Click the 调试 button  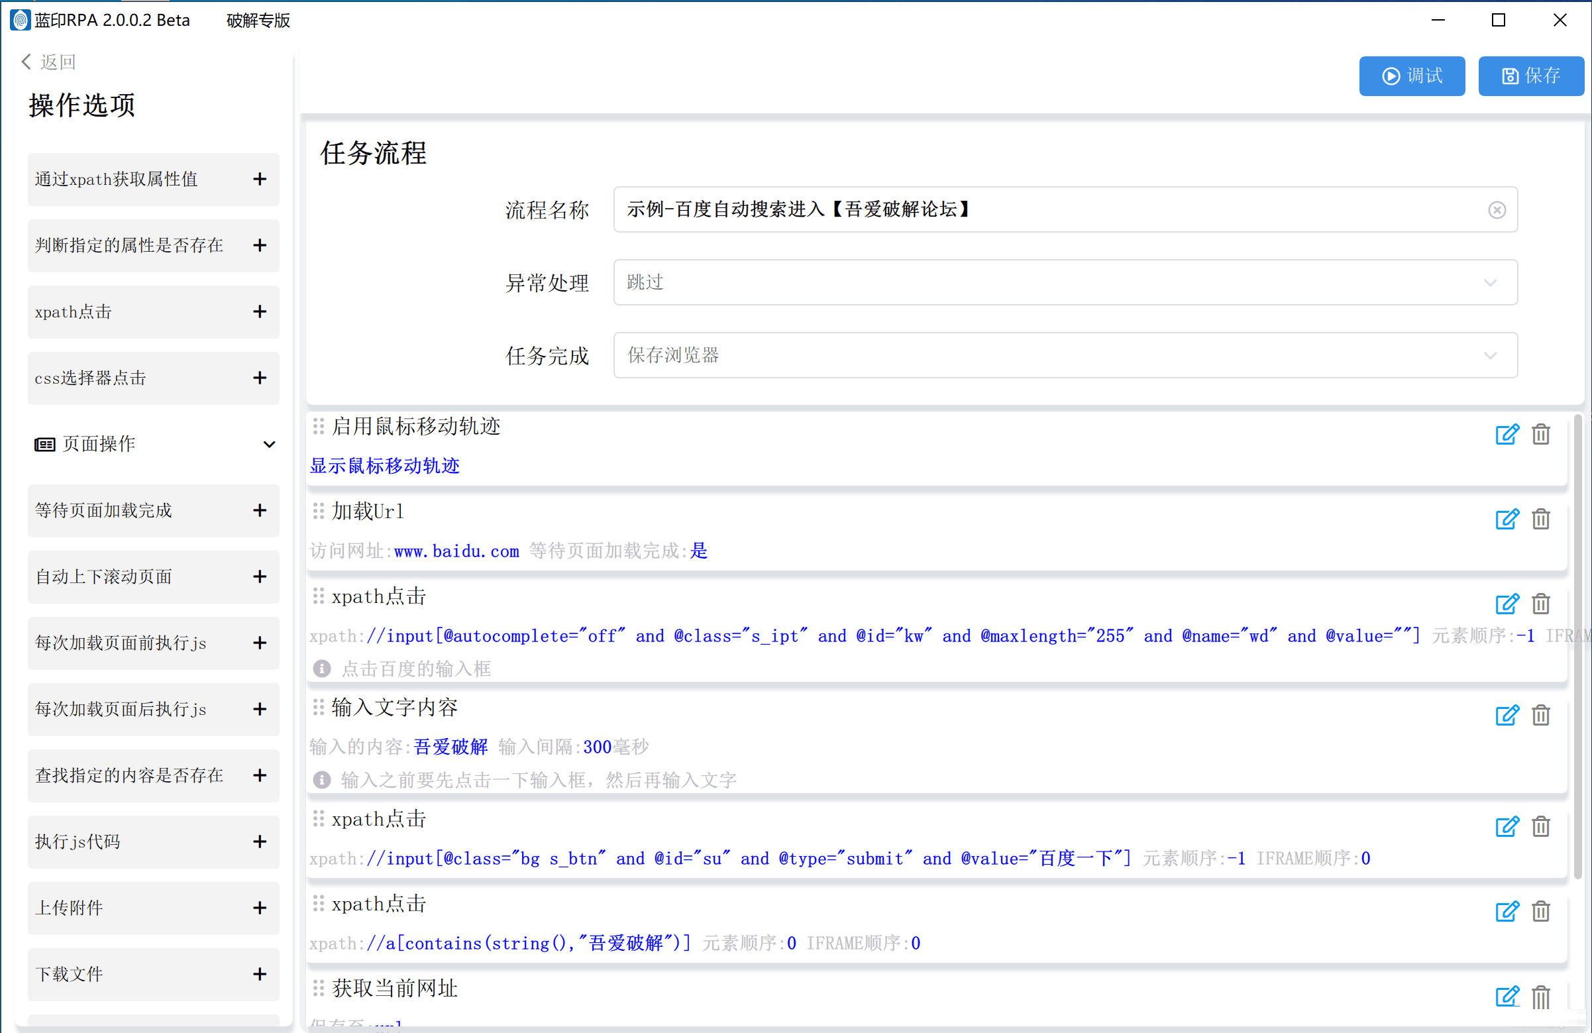1411,76
